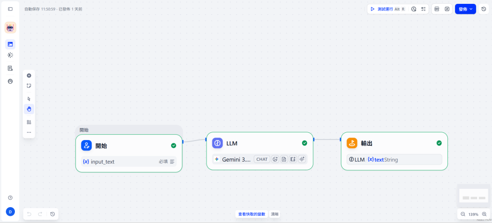Screen dimensions: 492x223
Task: Open the monitoring gauge sidebar icon
Action: click(x=11, y=81)
